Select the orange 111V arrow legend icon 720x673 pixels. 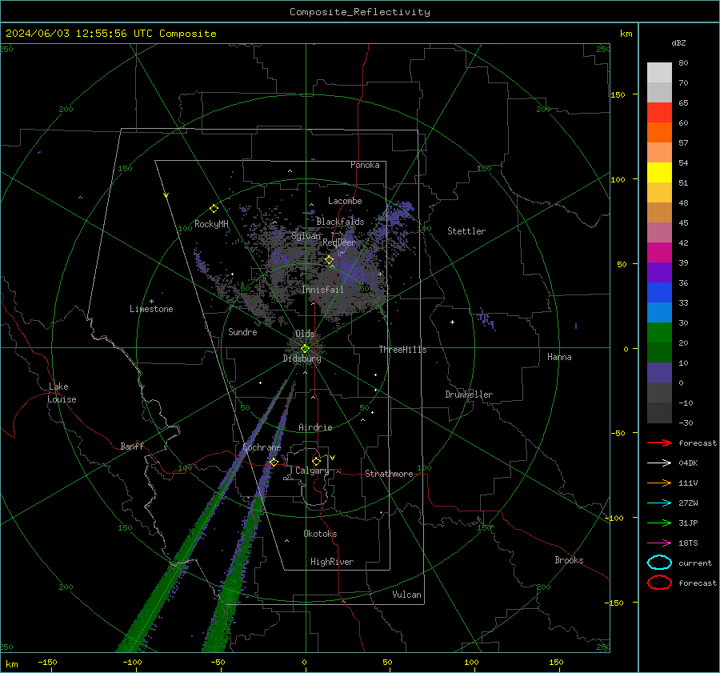[x=659, y=483]
